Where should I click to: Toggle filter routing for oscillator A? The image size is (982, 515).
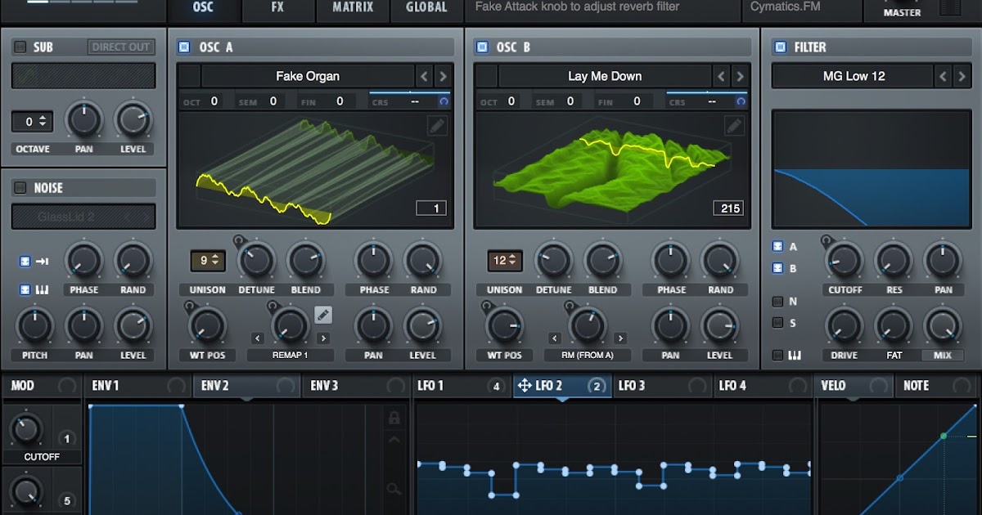(777, 246)
